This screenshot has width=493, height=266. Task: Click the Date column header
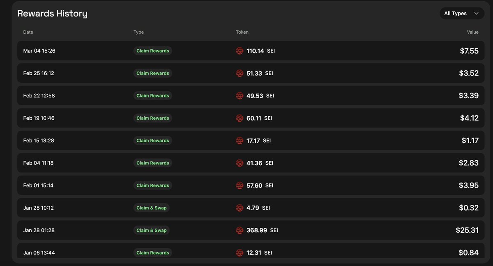coord(28,32)
